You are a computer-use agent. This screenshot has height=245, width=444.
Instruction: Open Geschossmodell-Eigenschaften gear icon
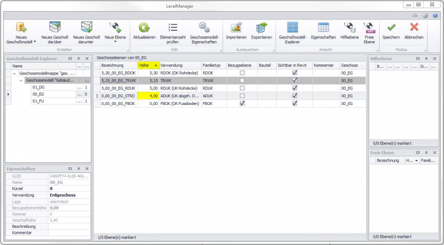coord(203,27)
